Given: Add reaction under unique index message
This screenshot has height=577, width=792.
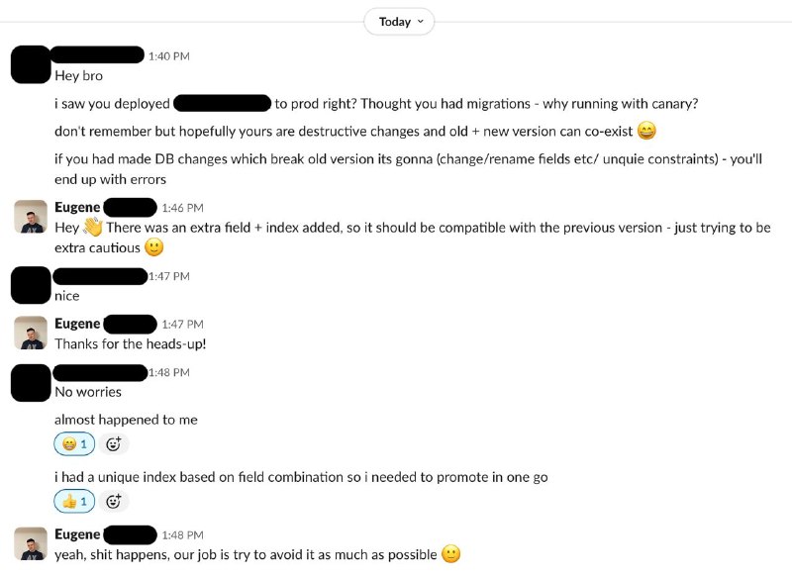Looking at the screenshot, I should click(x=114, y=502).
